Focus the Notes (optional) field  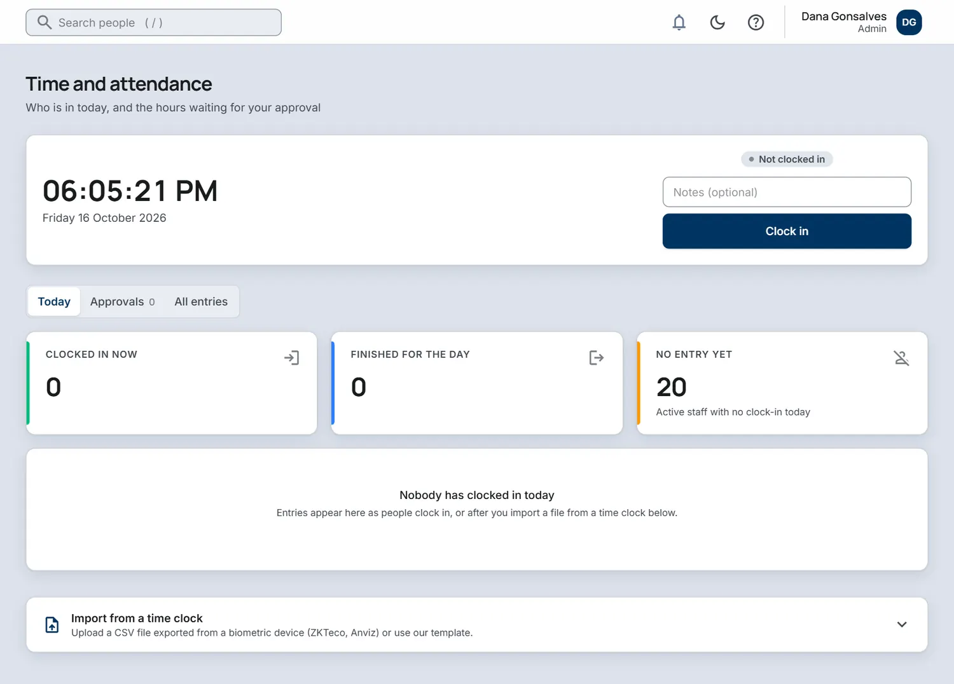(787, 192)
